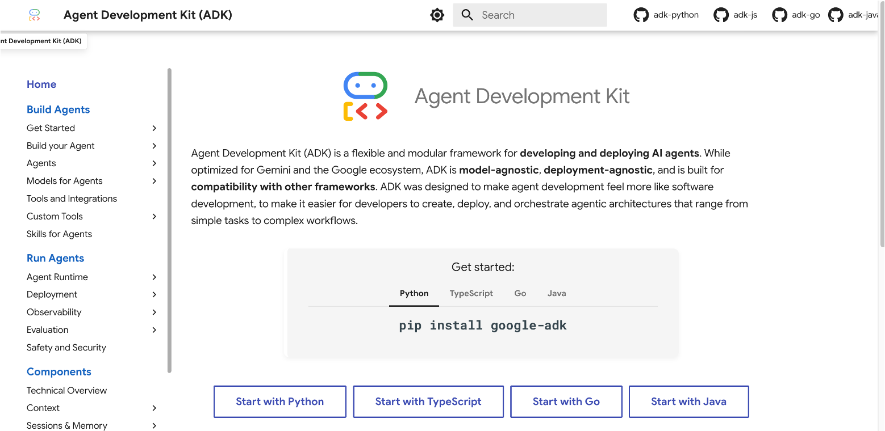This screenshot has width=885, height=431.
Task: Open the Components section heading
Action: pos(59,371)
